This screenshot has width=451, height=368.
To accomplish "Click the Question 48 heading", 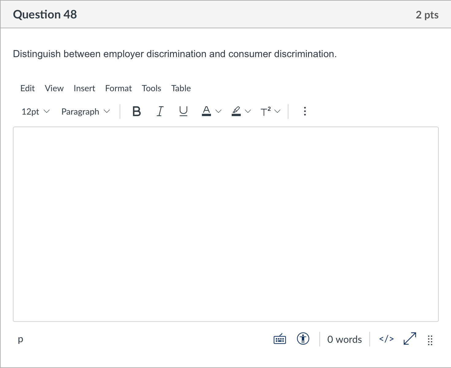I will (45, 14).
